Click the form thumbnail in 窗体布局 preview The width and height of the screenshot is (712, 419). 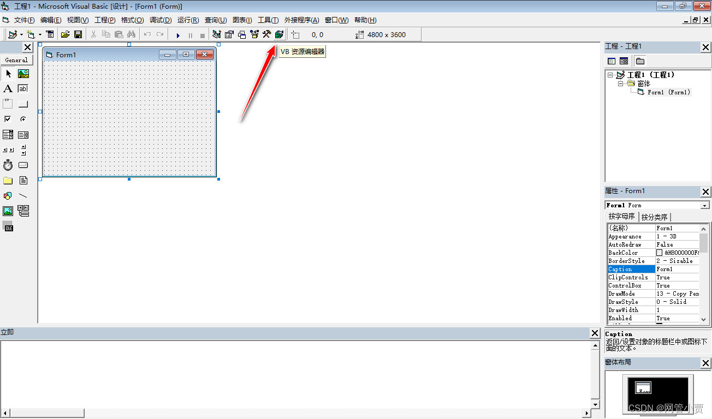point(644,387)
